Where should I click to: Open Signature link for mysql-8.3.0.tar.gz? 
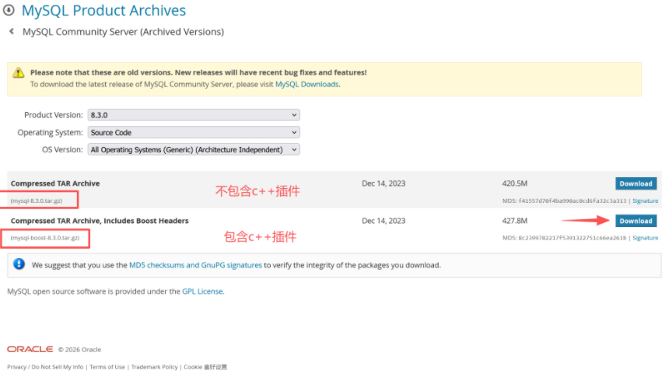tap(645, 201)
